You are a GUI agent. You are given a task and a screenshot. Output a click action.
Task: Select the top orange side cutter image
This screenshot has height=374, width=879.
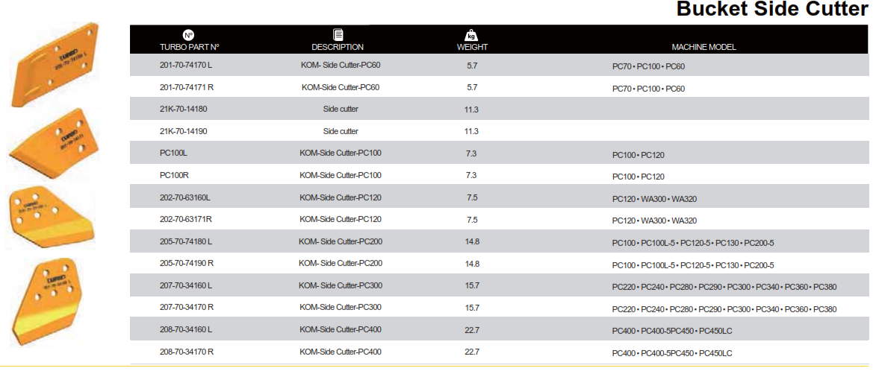[56, 64]
